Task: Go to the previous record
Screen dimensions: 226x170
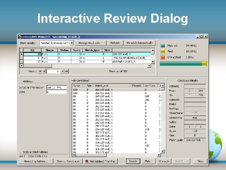Action: point(44,71)
